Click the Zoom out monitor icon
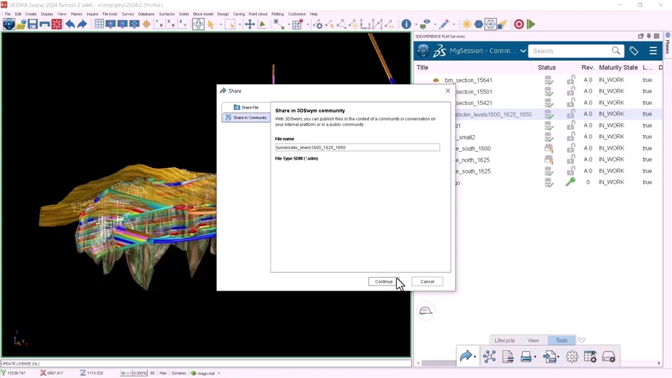The width and height of the screenshot is (672, 378). tap(122, 24)
